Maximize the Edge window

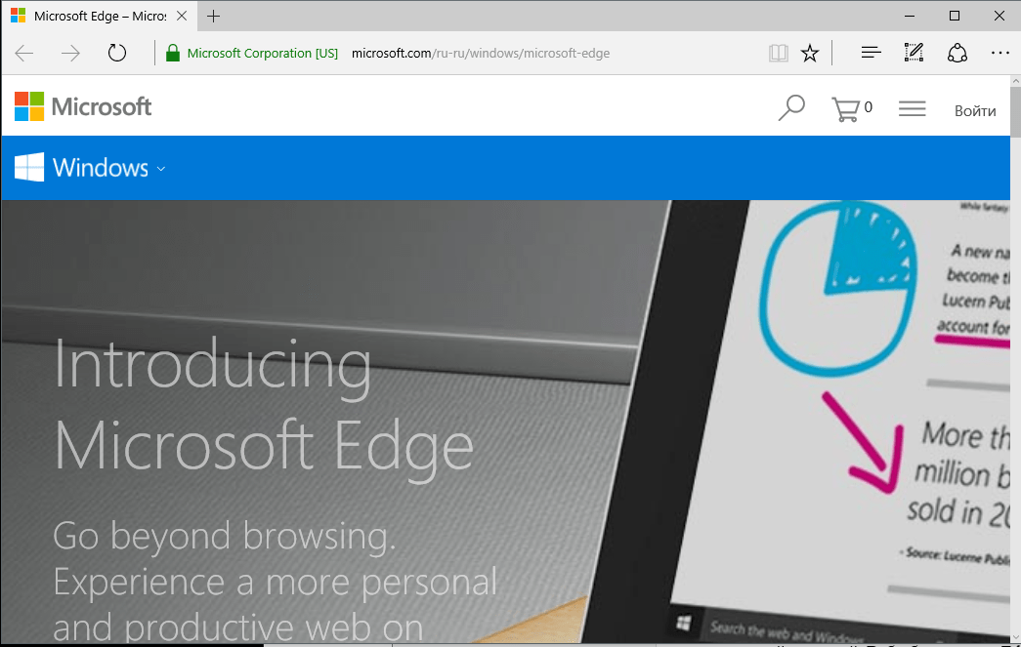pyautogui.click(x=954, y=16)
